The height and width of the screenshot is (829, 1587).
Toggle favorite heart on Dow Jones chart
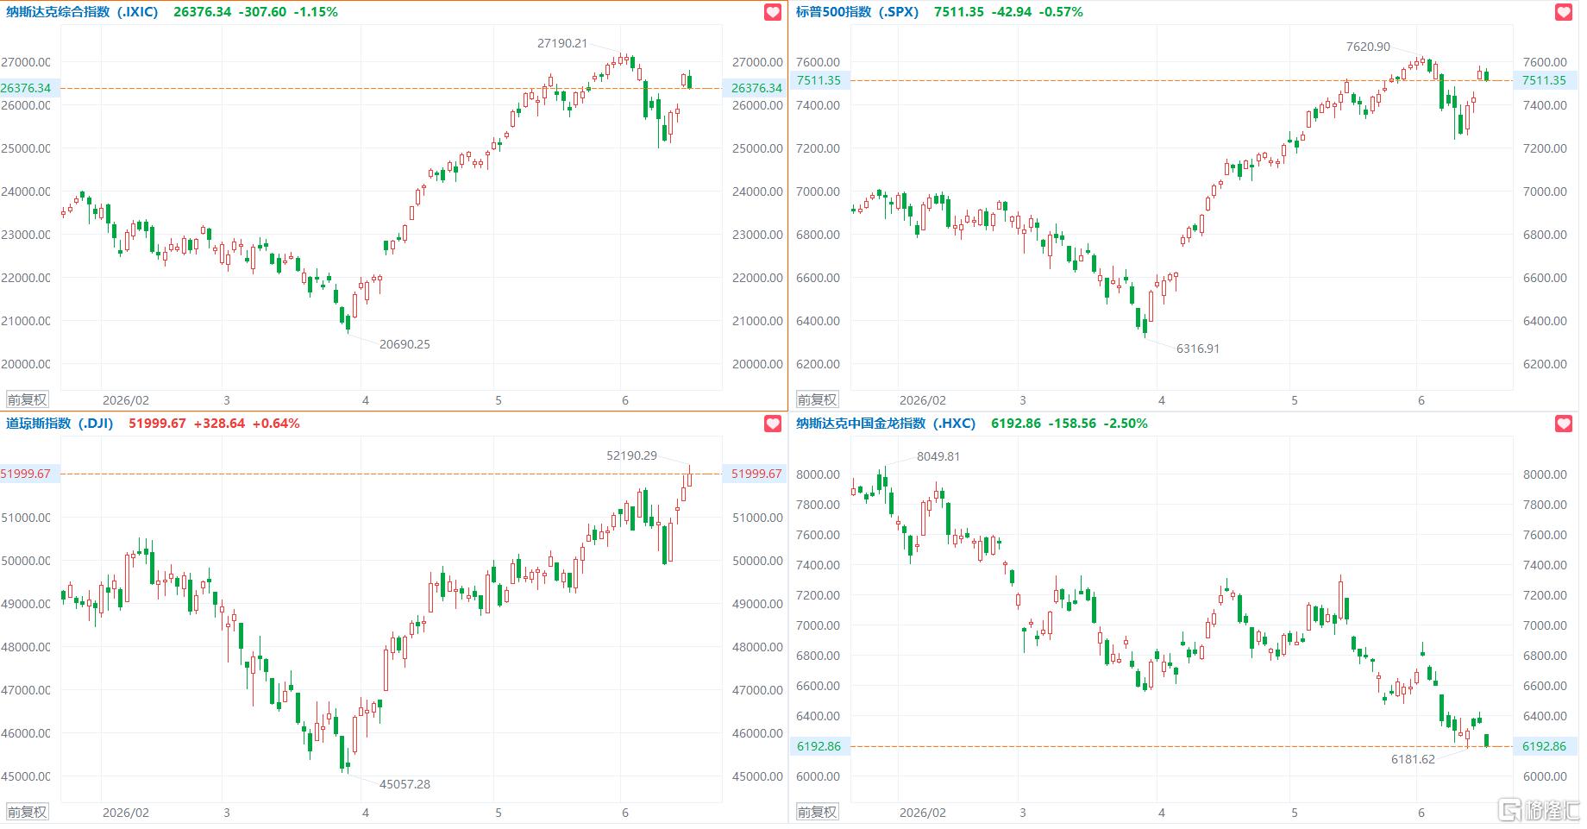point(773,424)
